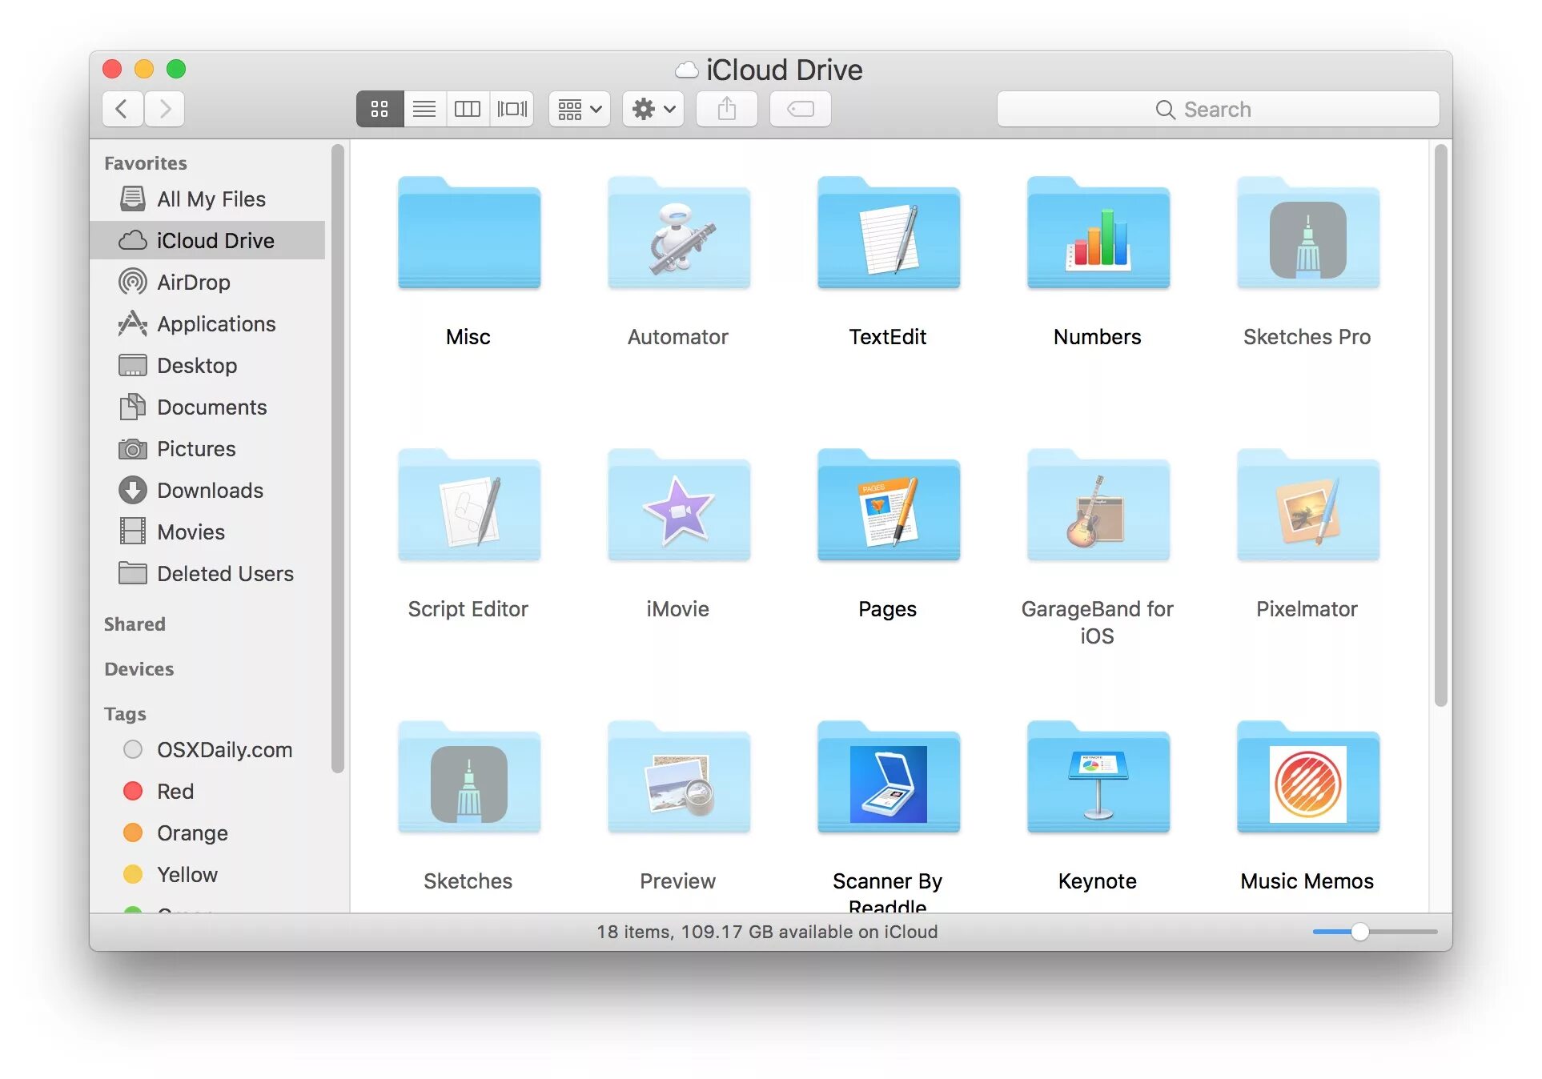The height and width of the screenshot is (1079, 1542).
Task: Select AirDrop in sidebar
Action: [x=208, y=282]
